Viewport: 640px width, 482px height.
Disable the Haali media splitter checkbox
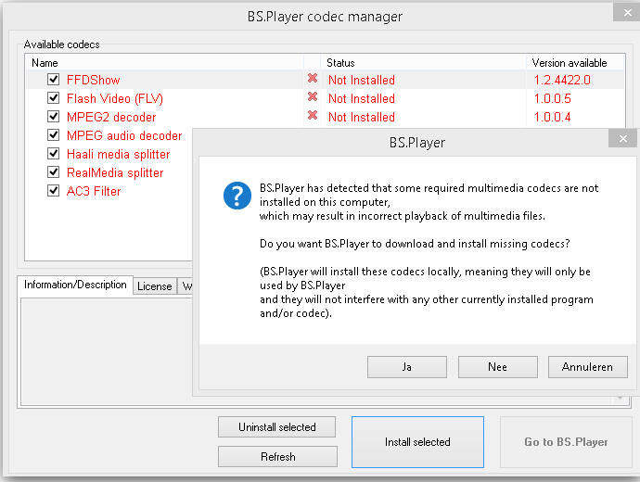coord(54,154)
